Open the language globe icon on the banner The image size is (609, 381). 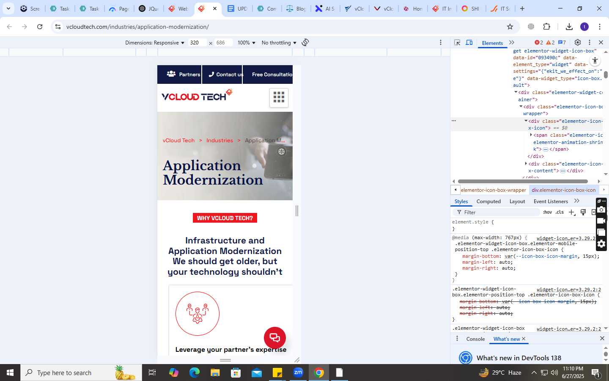282,152
